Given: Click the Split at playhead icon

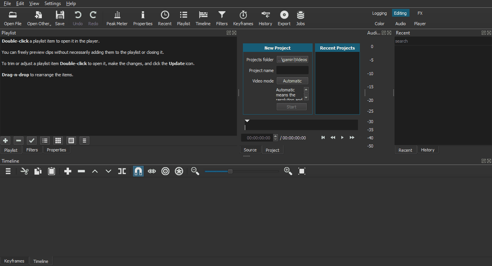Looking at the screenshot, I should (122, 171).
